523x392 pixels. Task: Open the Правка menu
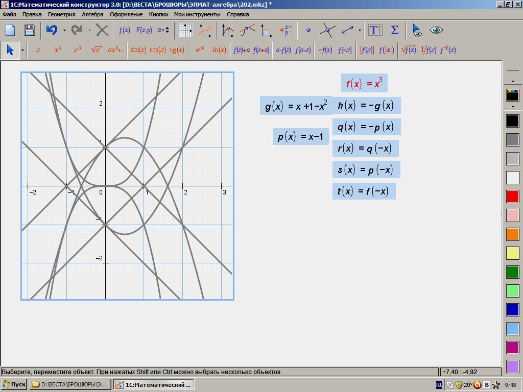pyautogui.click(x=32, y=14)
